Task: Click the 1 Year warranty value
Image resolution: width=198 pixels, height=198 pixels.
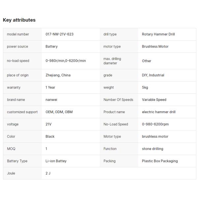Action: pos(50,87)
